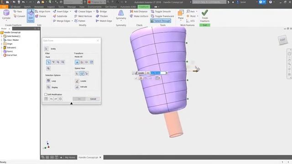Viewport: 292px width, 164px height.
Task: Select the Thicken tool
Action: click(102, 16)
